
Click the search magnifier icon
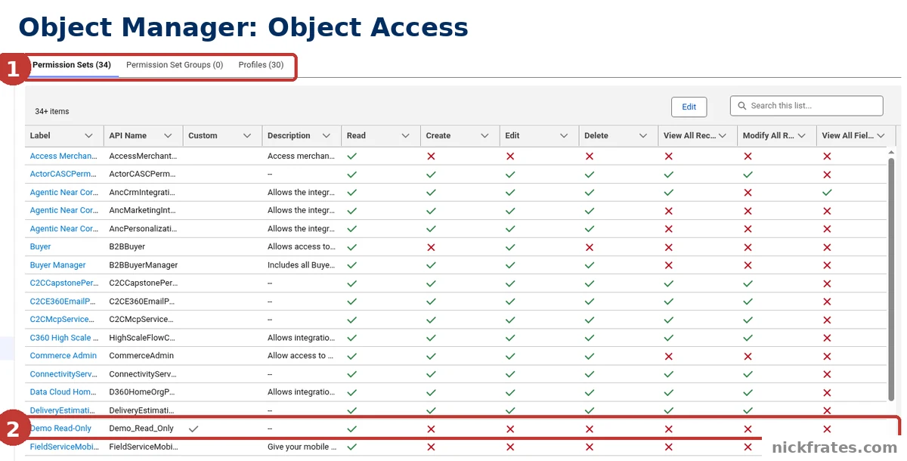[x=742, y=106]
